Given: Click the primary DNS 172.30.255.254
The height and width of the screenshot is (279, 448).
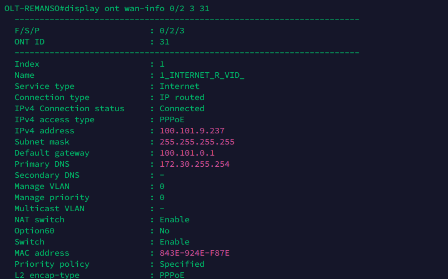Looking at the screenshot, I should [x=194, y=164].
